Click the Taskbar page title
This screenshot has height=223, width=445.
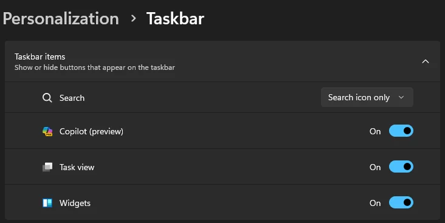[x=175, y=19]
